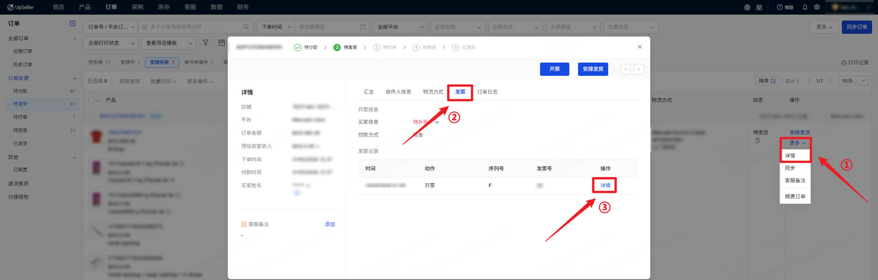Open the 全部渠道 dropdown
This screenshot has height=280, width=878.
click(573, 27)
